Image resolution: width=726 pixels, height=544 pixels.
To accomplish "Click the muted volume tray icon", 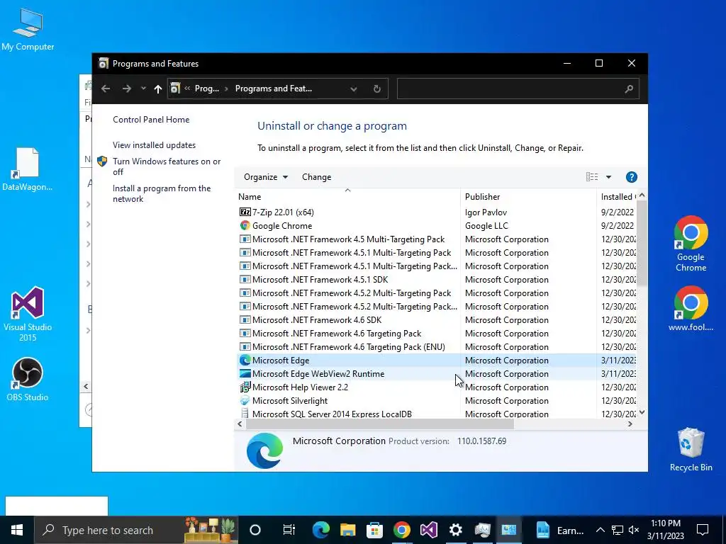I will [634, 530].
